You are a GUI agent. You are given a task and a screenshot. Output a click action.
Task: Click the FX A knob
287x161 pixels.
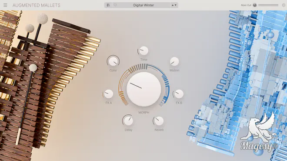(109, 94)
